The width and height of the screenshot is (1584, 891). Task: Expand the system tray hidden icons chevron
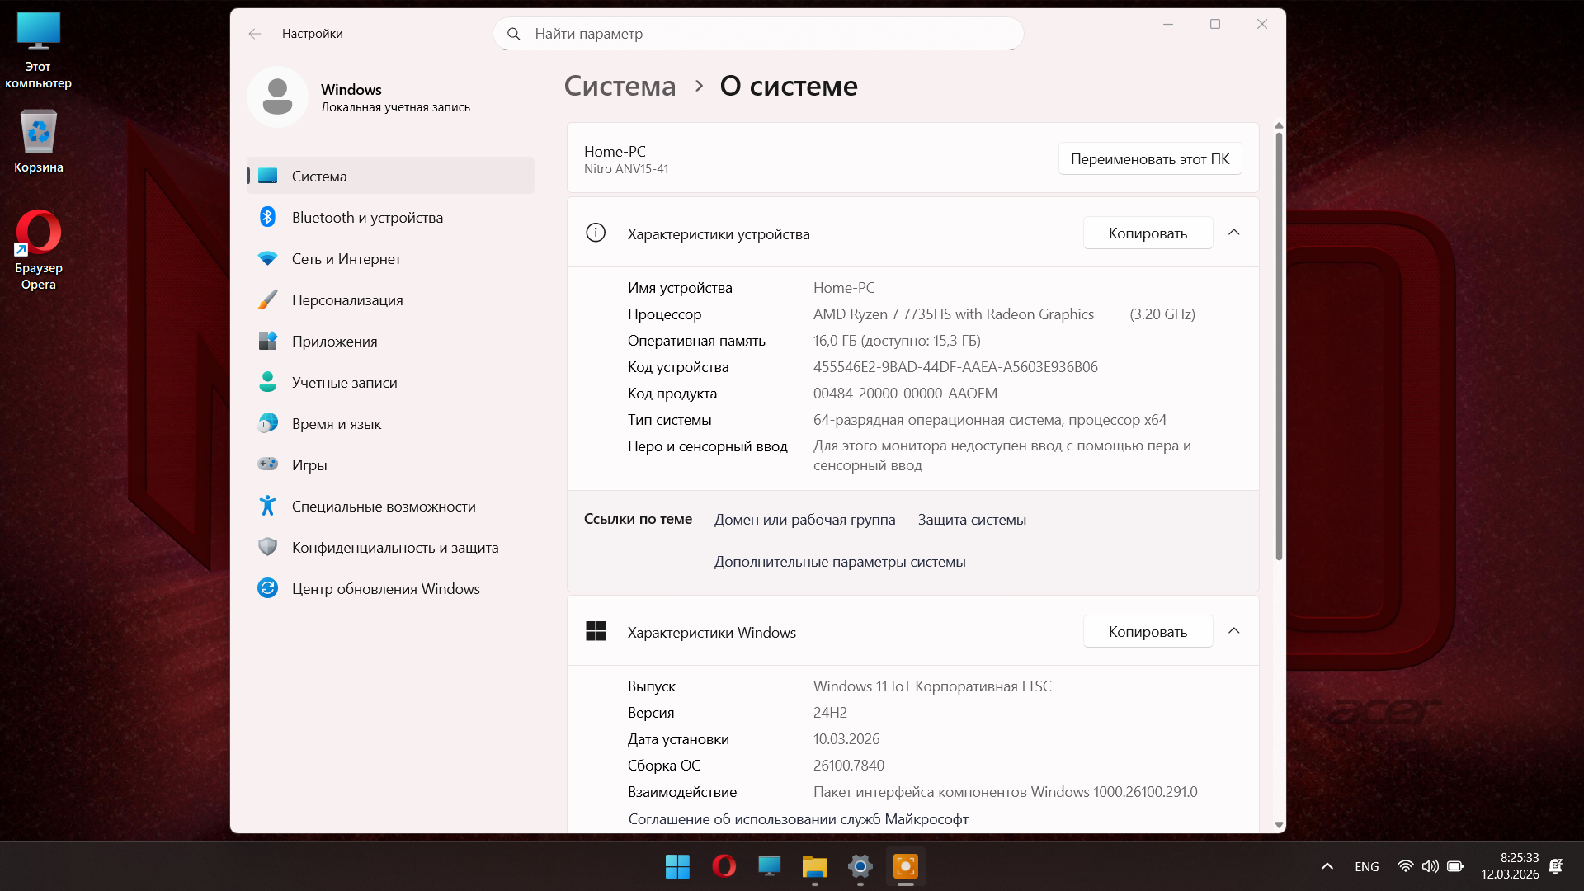1327,866
